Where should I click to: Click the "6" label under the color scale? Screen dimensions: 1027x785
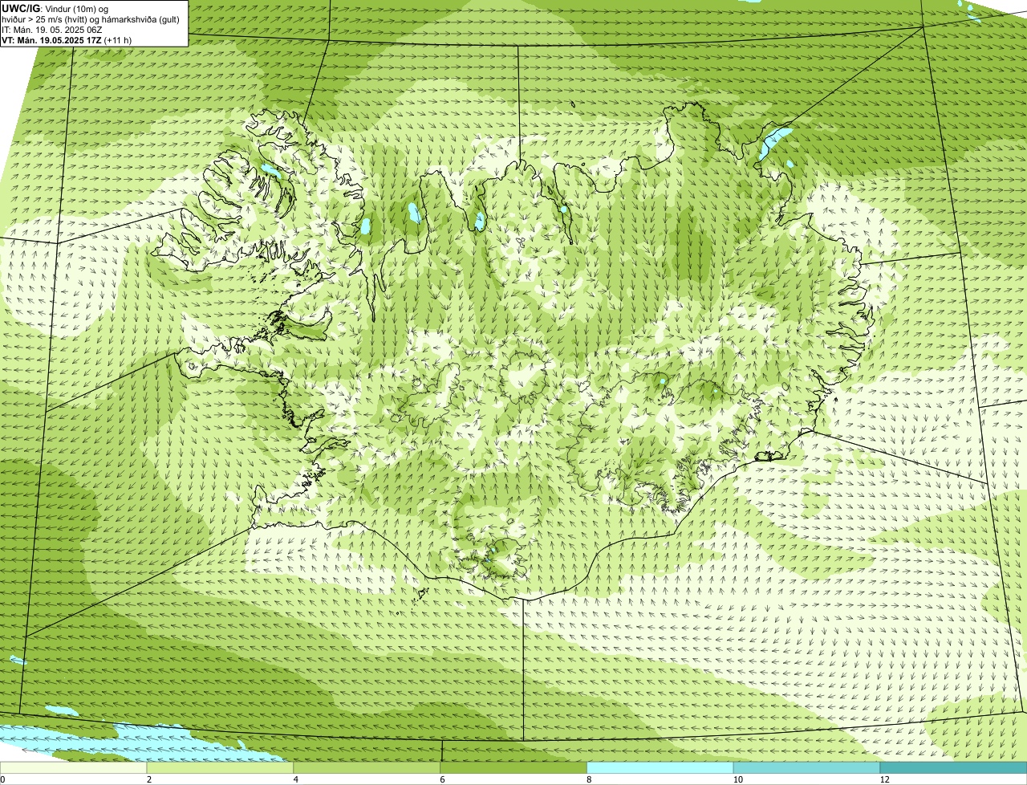pos(442,779)
